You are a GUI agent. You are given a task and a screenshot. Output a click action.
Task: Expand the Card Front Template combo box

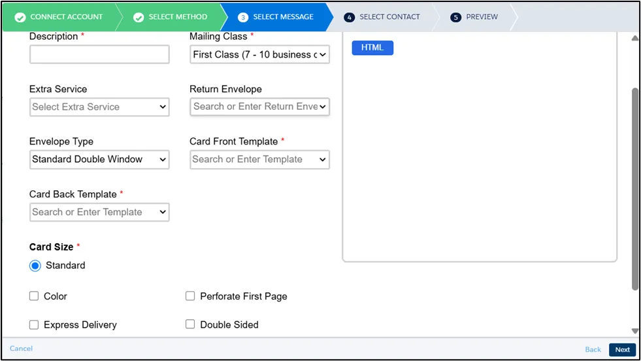point(259,160)
